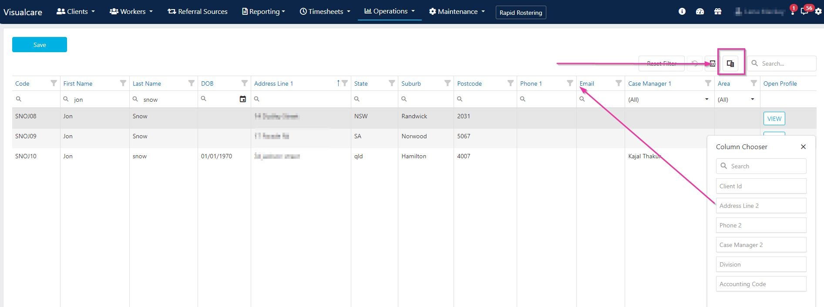The width and height of the screenshot is (824, 307).
Task: Click the Save button
Action: click(x=40, y=45)
